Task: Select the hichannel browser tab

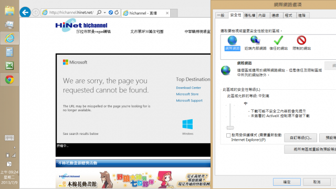Action: coord(146,13)
